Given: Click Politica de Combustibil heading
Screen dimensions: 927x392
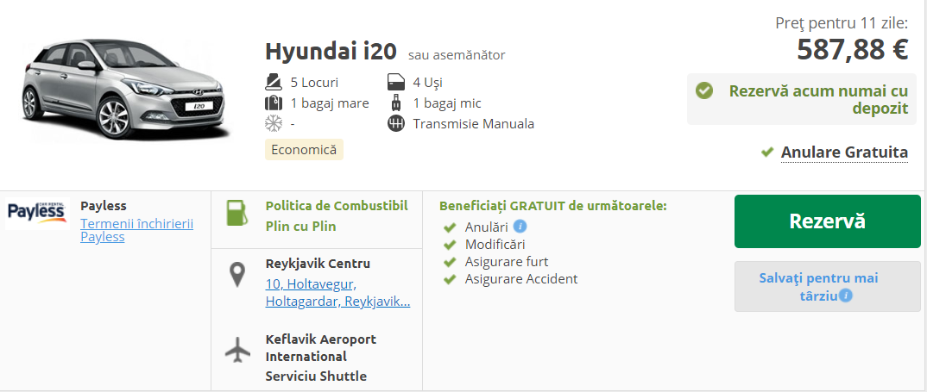Looking at the screenshot, I should click(x=337, y=206).
